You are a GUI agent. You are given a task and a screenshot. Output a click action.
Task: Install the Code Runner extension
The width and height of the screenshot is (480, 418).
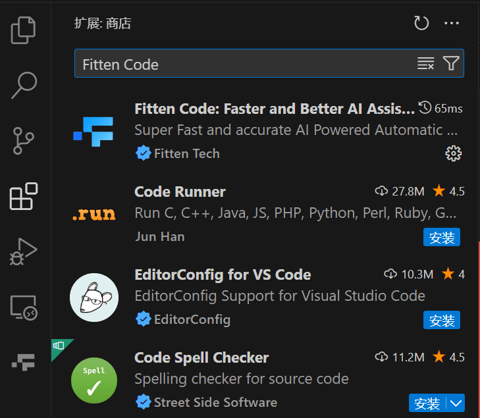[441, 238]
